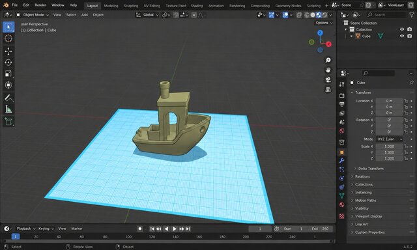Toggle lock on Location X
This screenshot has width=417, height=250.
coord(406,101)
